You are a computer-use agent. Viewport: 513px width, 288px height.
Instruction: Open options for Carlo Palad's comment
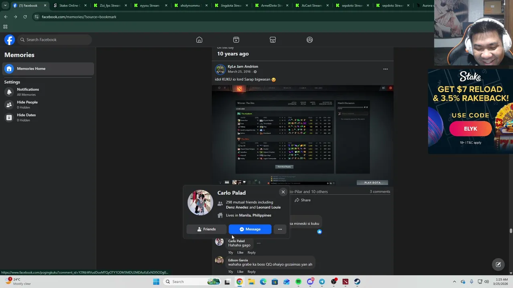(x=259, y=243)
